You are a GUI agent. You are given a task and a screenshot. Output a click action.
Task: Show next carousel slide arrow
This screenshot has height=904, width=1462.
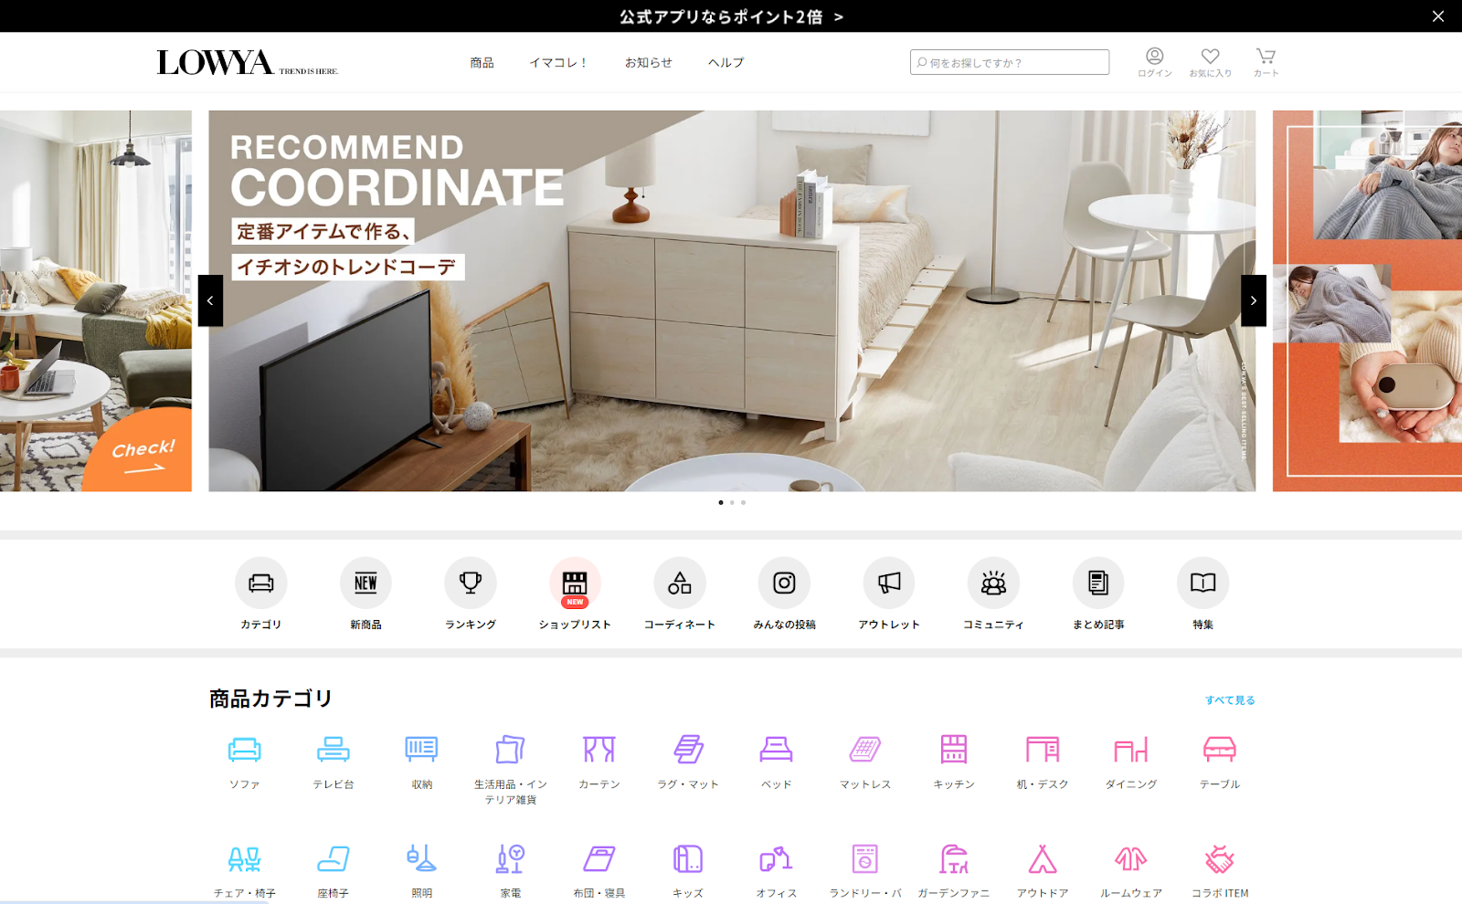[x=1254, y=300]
